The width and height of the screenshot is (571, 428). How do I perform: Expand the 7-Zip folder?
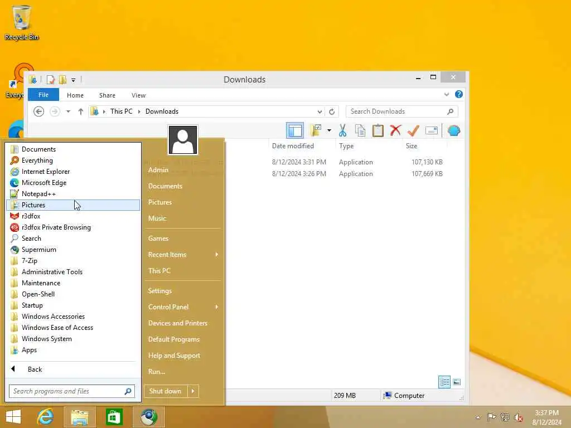pyautogui.click(x=73, y=261)
